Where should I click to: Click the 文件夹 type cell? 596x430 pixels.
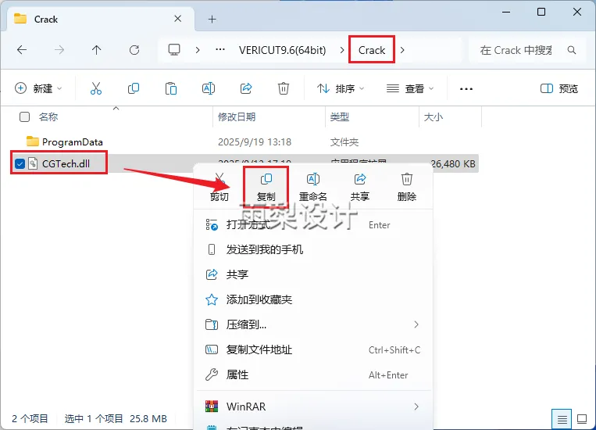click(344, 142)
